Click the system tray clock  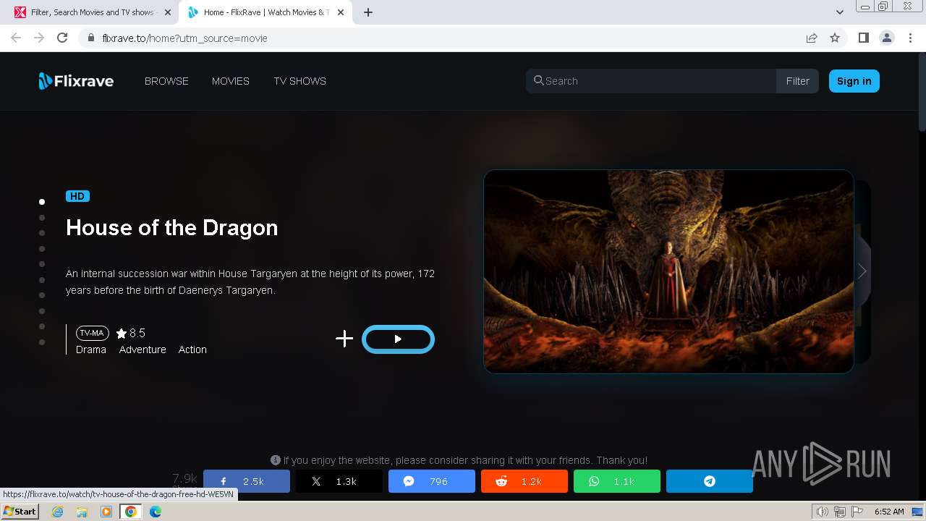[x=889, y=512]
